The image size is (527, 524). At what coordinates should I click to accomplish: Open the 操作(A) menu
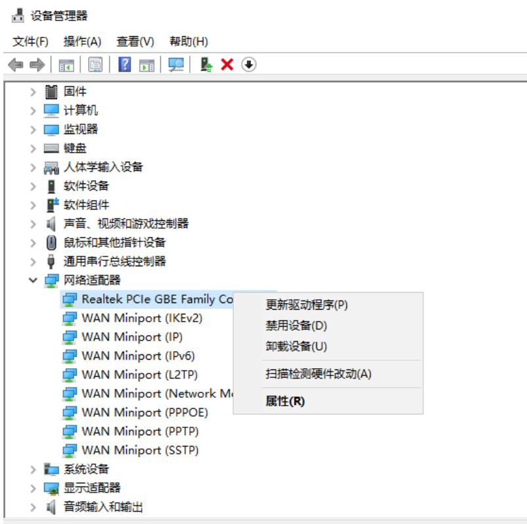(x=82, y=41)
